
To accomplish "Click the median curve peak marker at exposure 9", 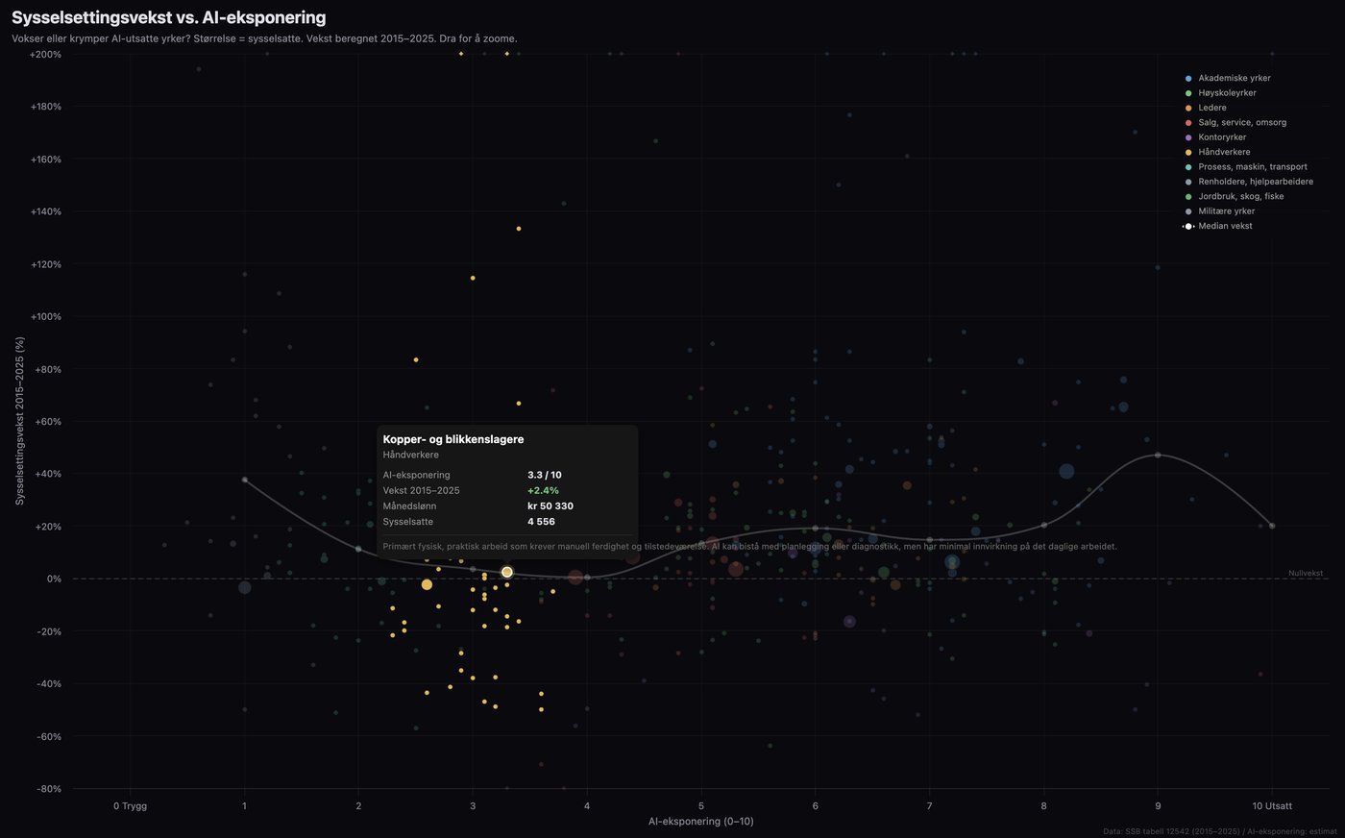I will tap(1158, 455).
